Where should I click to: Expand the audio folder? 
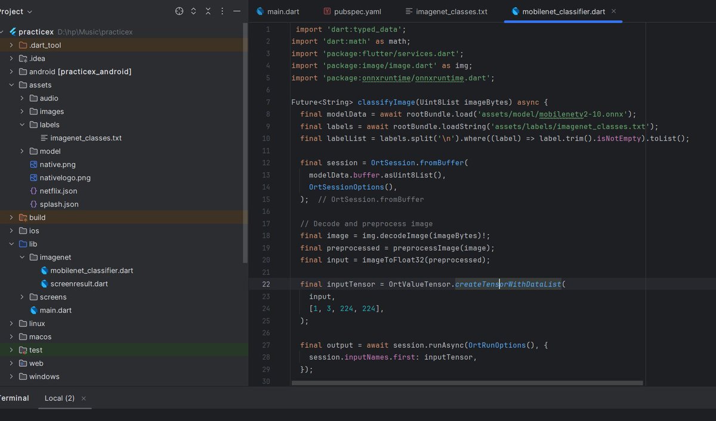[22, 98]
